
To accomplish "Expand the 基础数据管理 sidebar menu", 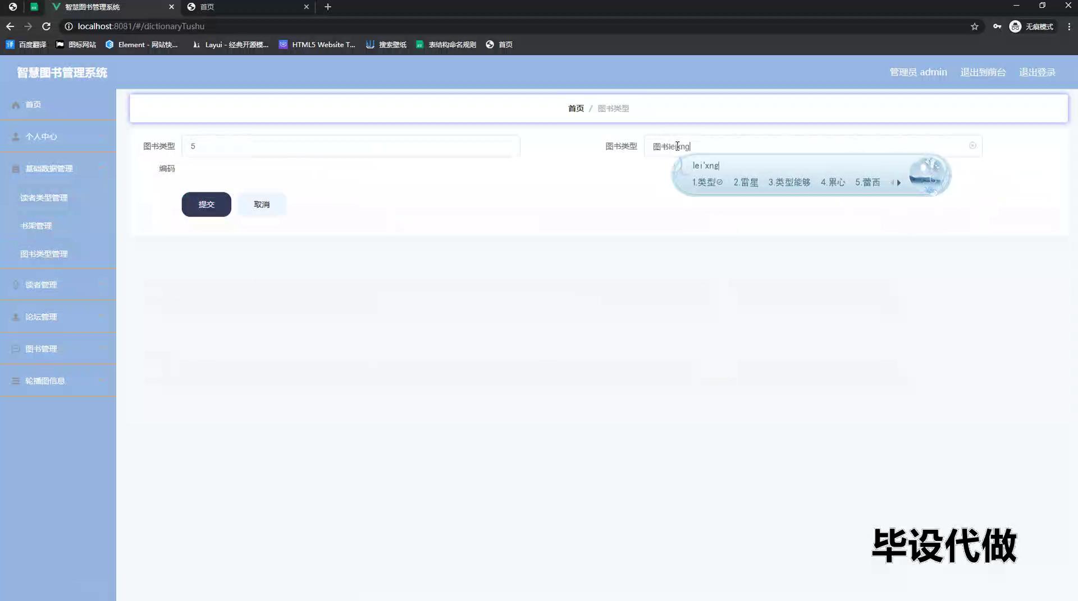I will [x=58, y=169].
